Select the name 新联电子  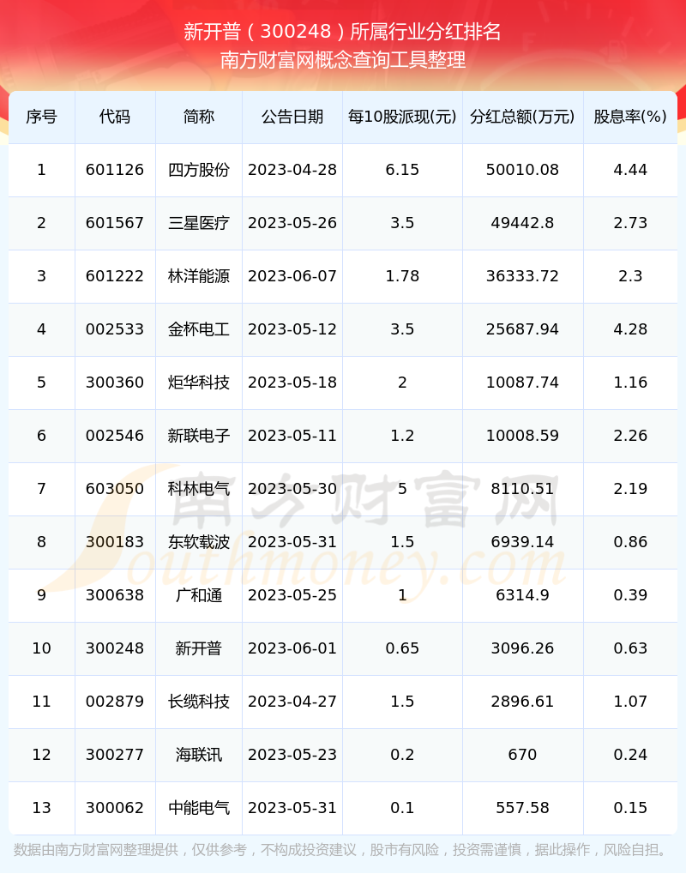199,435
